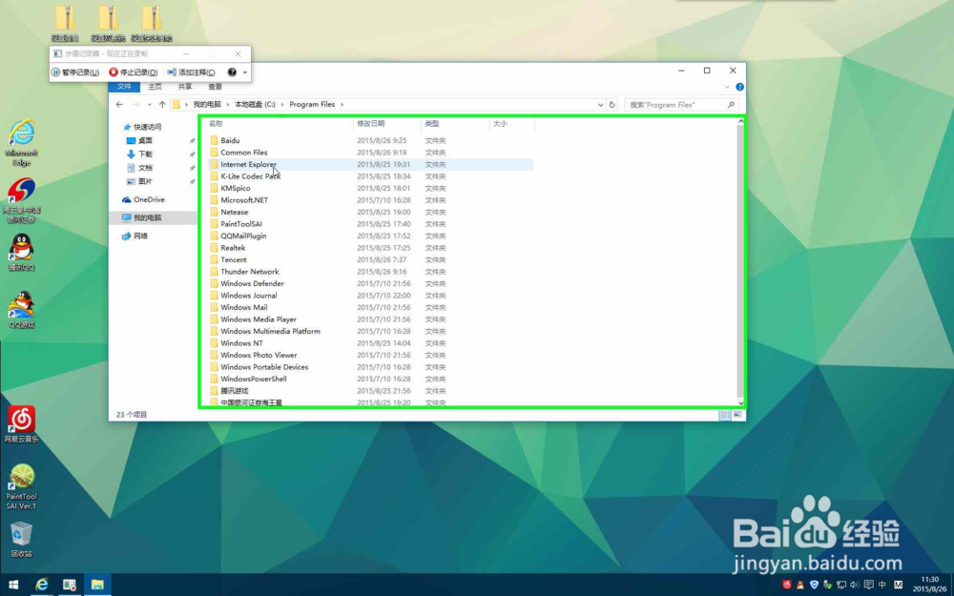Expand chevron after 我的电脑 breadcrumb

pos(228,105)
